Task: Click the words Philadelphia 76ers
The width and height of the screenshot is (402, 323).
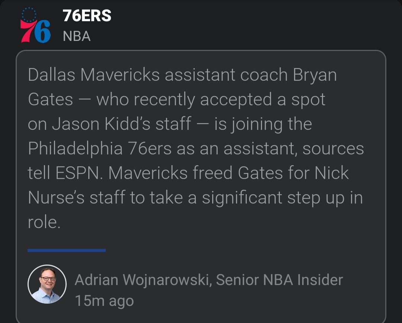Action: click(100, 149)
